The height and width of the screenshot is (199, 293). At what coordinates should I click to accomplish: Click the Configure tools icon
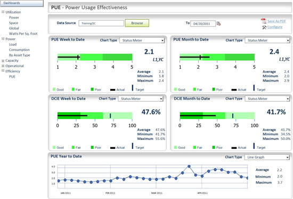click(x=264, y=27)
